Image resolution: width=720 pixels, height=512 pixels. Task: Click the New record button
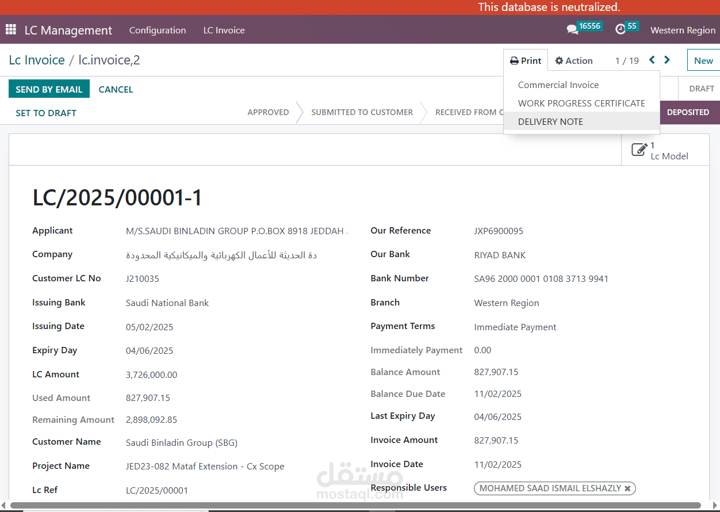(703, 60)
